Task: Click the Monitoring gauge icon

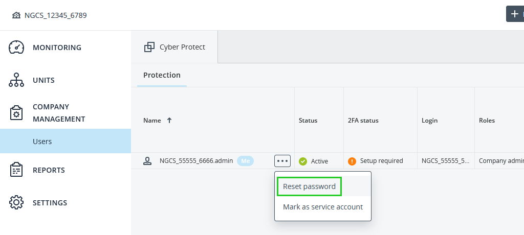Action: [x=17, y=48]
